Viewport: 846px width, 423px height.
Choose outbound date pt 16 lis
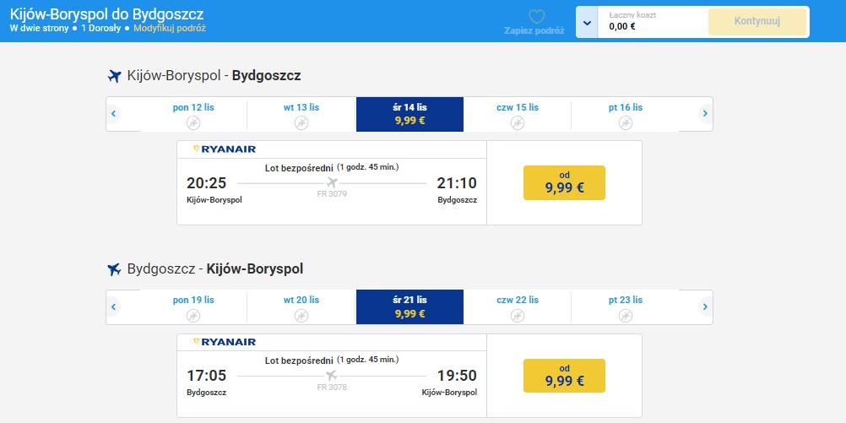pos(625,114)
